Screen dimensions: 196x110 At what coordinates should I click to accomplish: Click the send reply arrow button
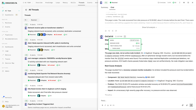click(191, 105)
